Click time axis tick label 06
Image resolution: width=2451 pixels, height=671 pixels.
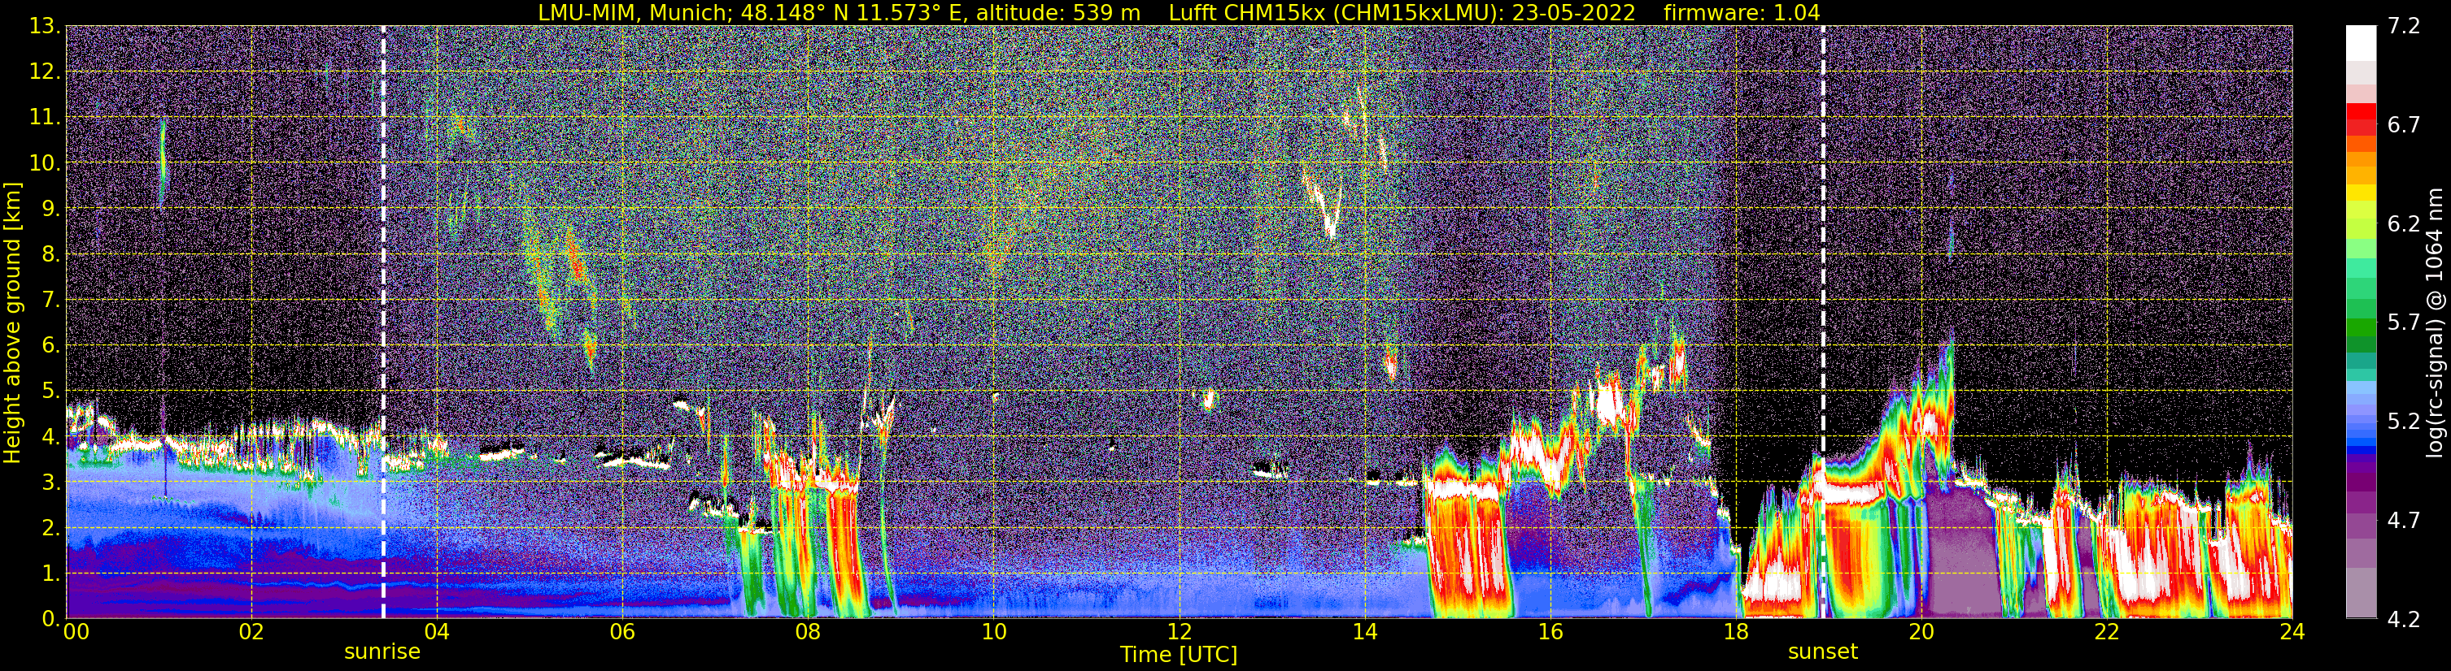point(622,632)
